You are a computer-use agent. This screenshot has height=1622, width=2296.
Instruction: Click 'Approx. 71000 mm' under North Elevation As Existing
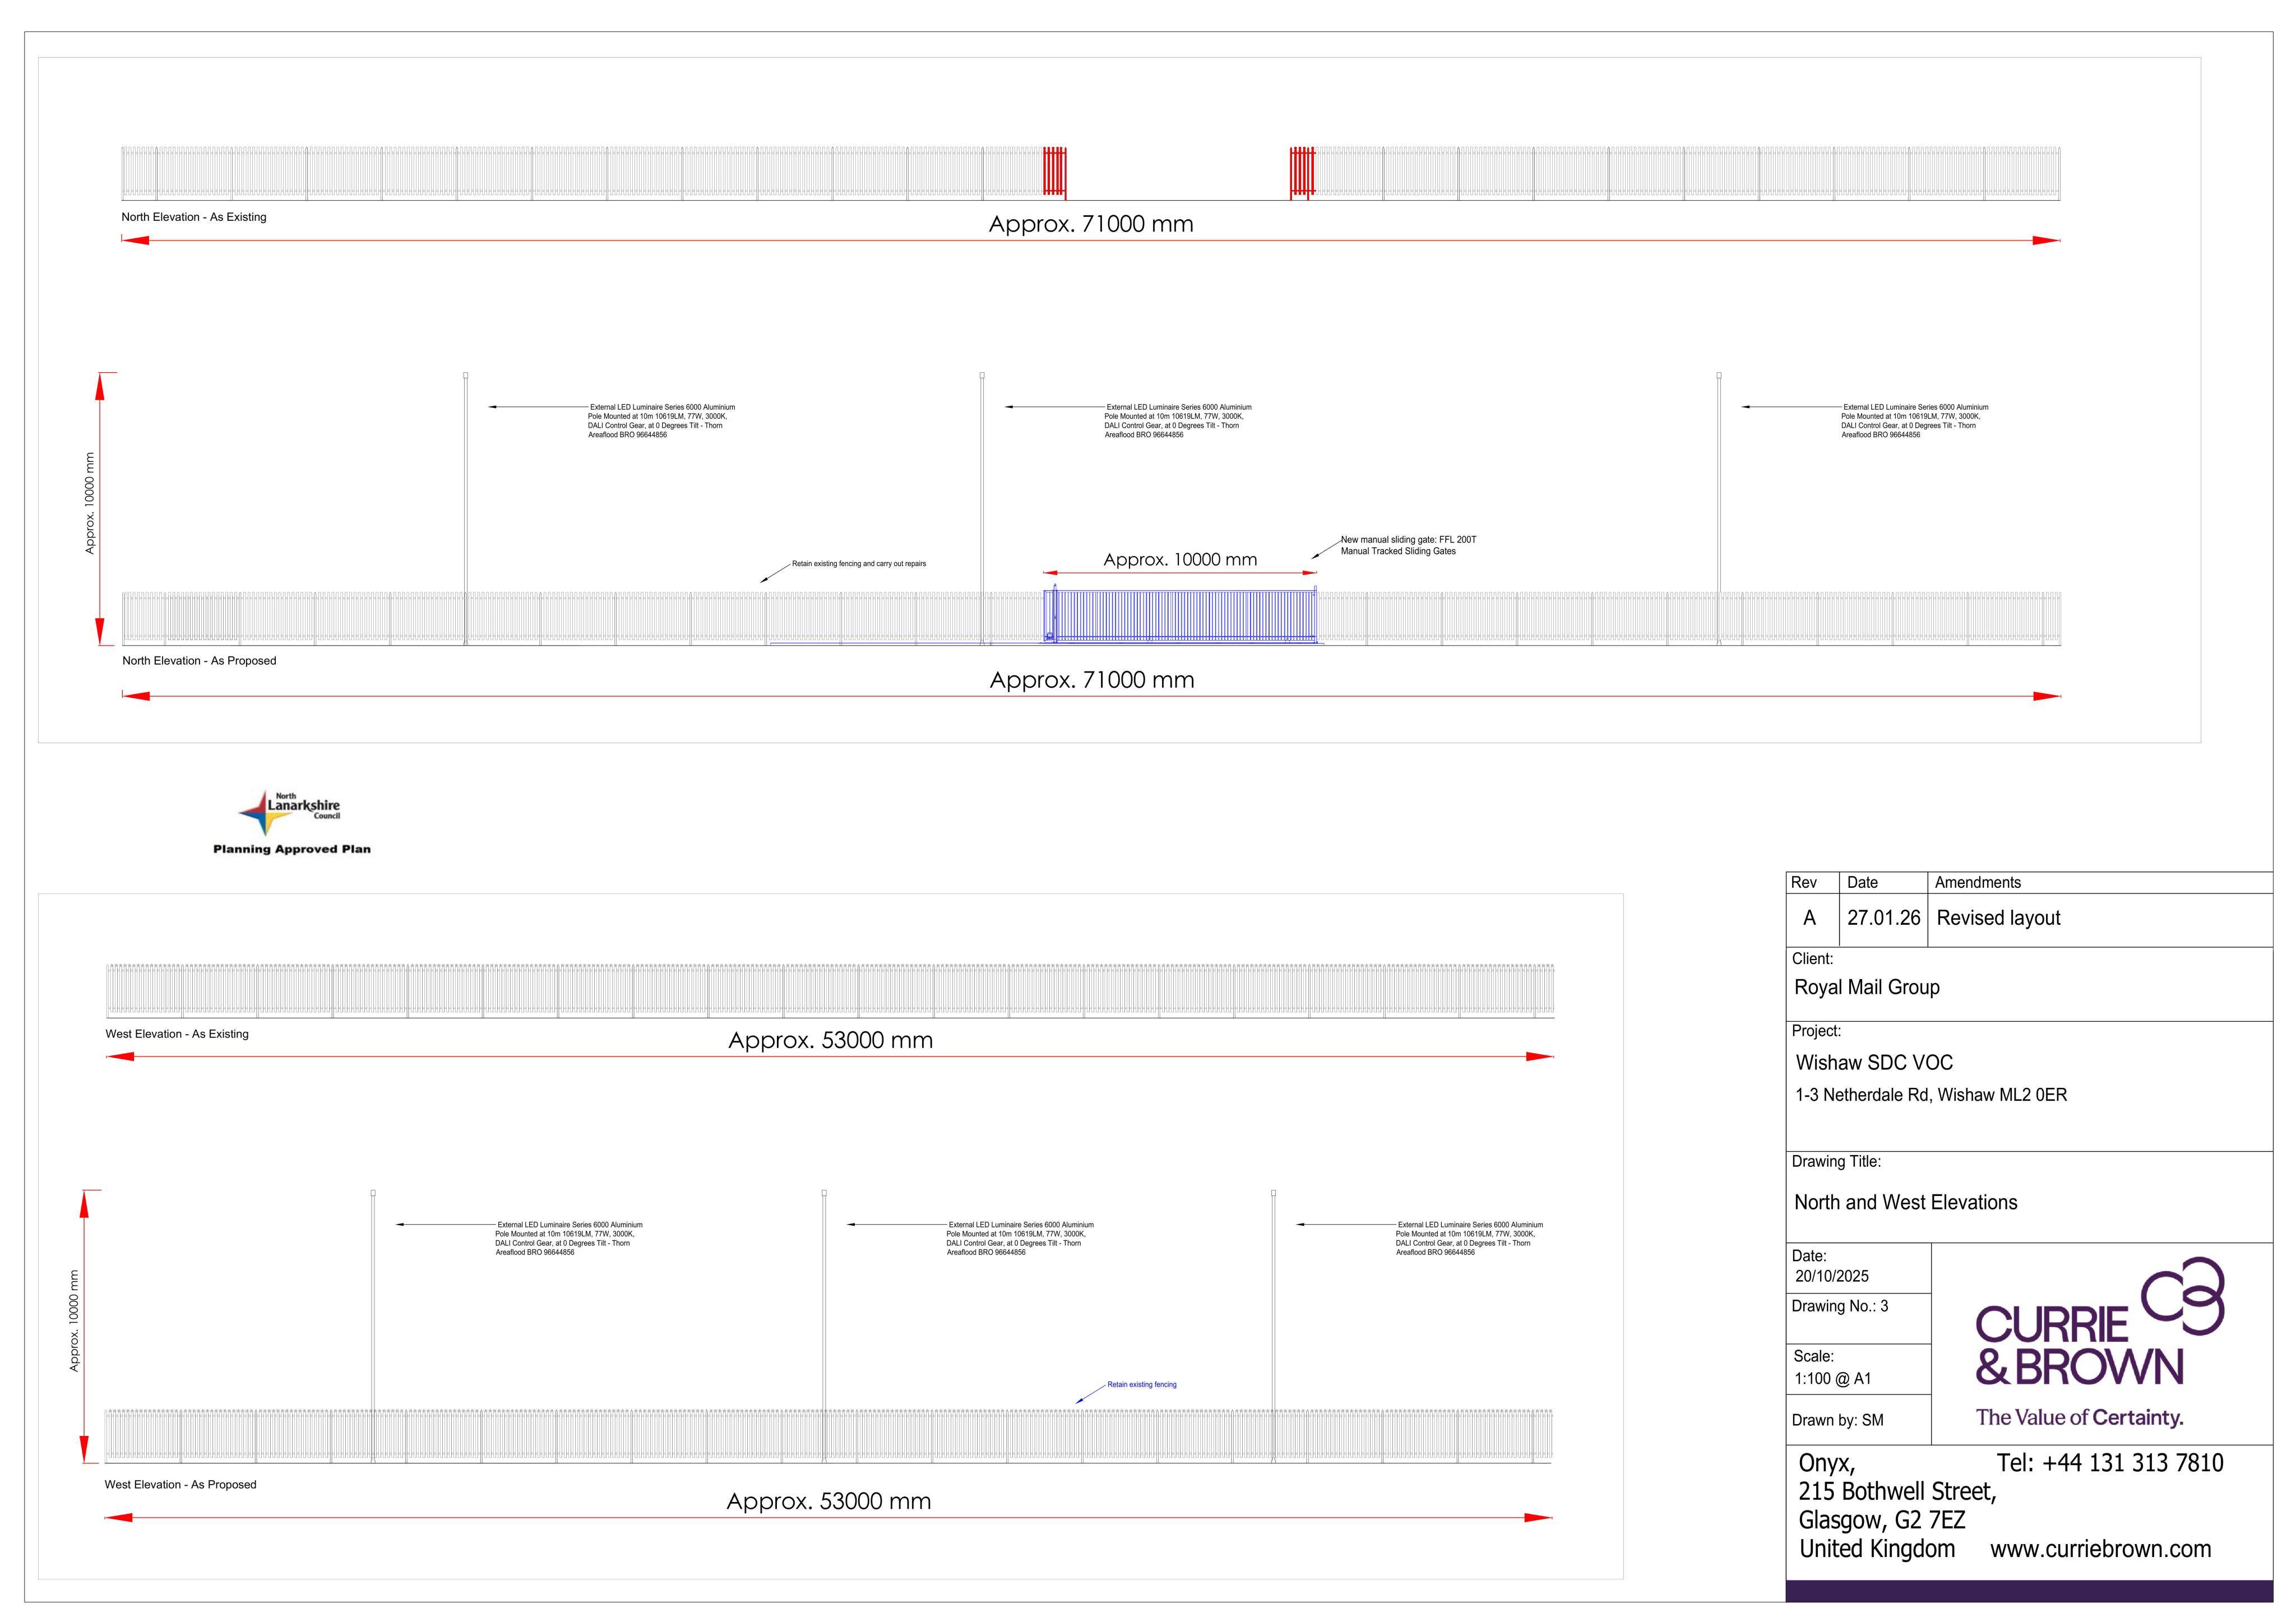click(1091, 224)
